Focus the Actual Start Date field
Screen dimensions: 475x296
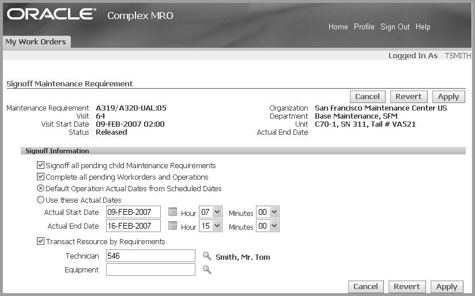point(133,212)
